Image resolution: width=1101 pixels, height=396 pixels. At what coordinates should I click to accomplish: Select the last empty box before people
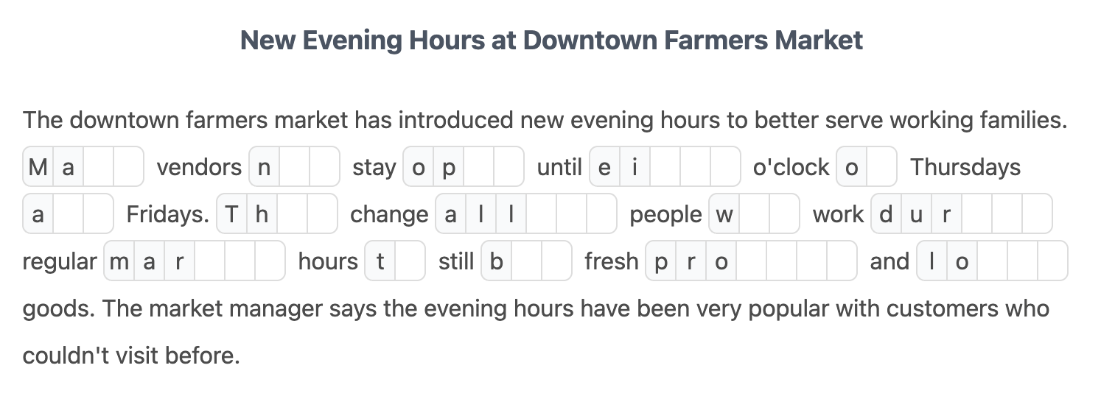pyautogui.click(x=601, y=214)
